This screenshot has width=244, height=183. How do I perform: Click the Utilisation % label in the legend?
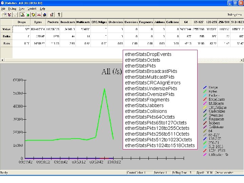[x=218, y=155]
